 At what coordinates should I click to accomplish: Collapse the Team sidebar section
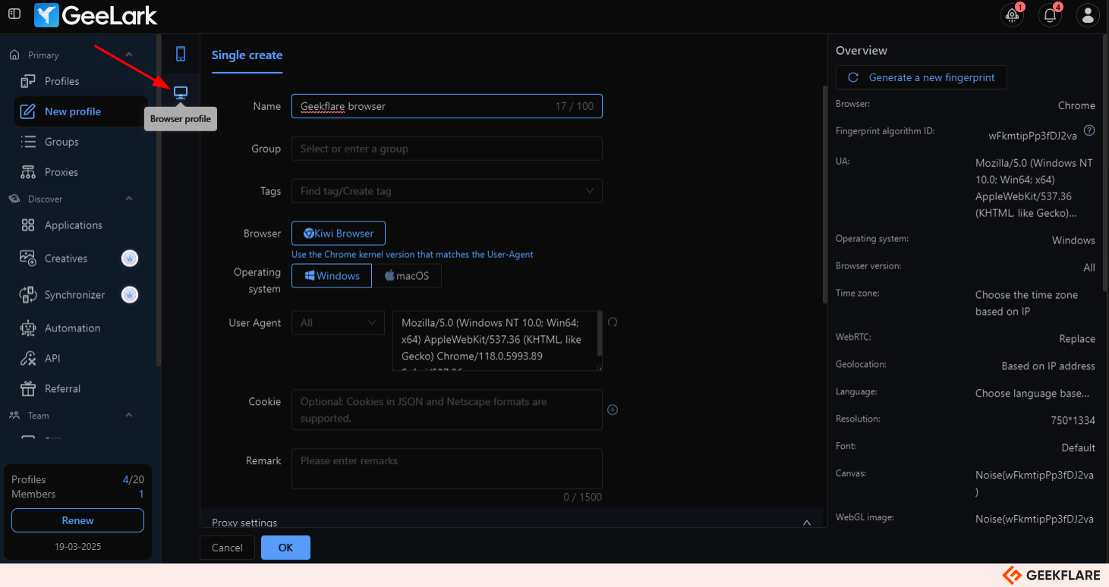[x=129, y=416]
